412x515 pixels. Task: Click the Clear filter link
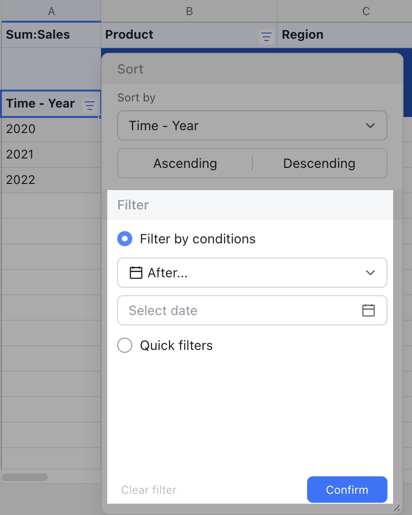(x=148, y=490)
